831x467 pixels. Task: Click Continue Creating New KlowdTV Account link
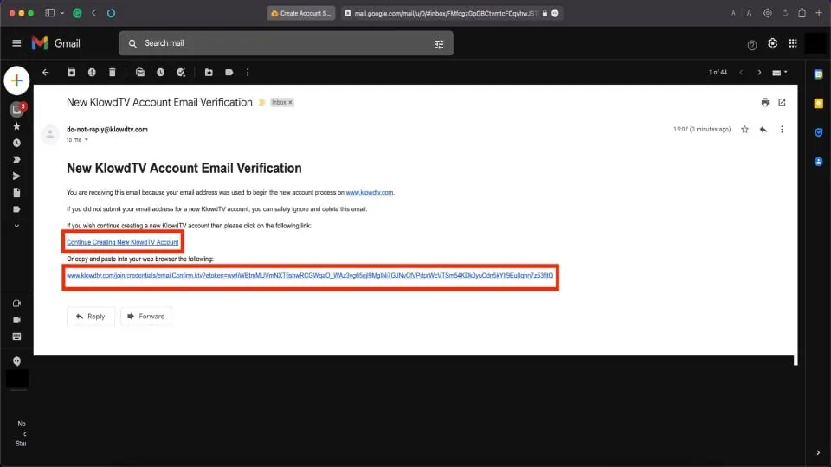tap(122, 242)
